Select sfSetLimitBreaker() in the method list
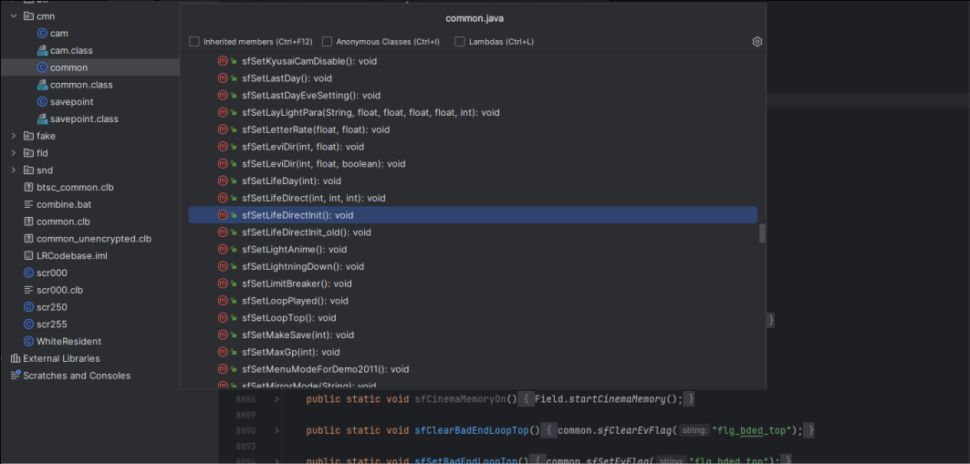The height and width of the screenshot is (464, 970). (297, 284)
